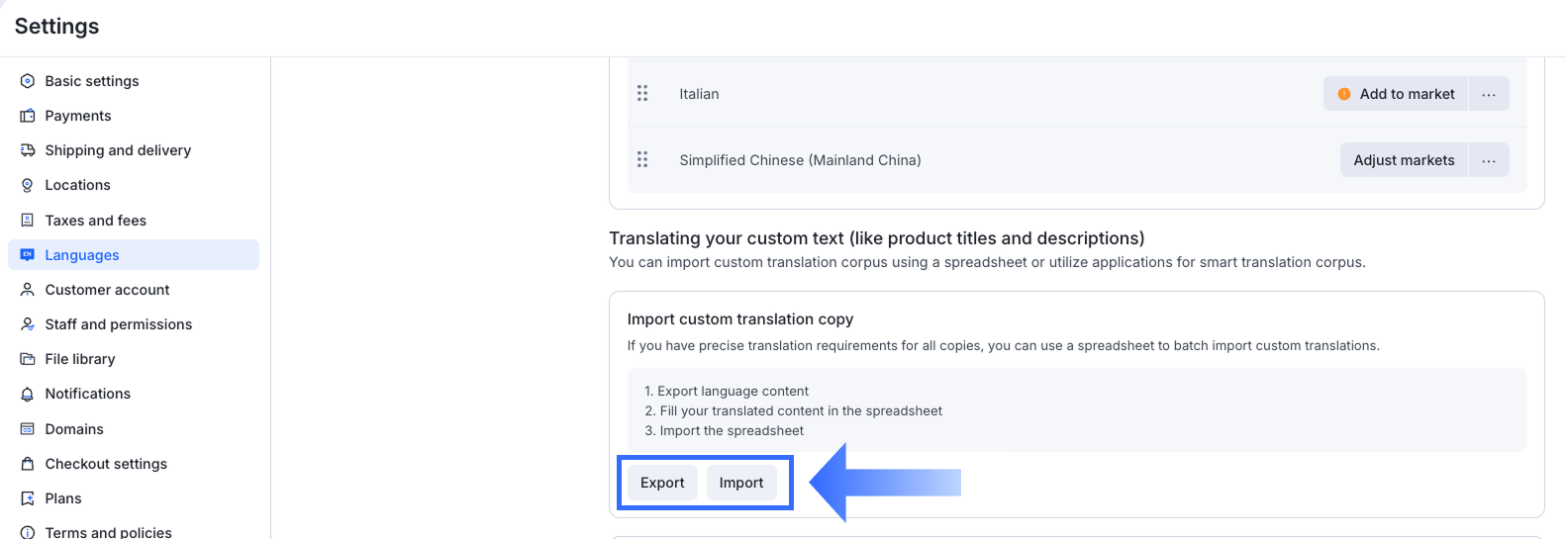The width and height of the screenshot is (1566, 539).
Task: Click the Shipping and delivery truck icon
Action: pos(28,150)
